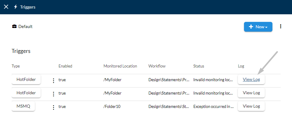
Task: Click the MSMQ type button
Action: tap(23, 106)
